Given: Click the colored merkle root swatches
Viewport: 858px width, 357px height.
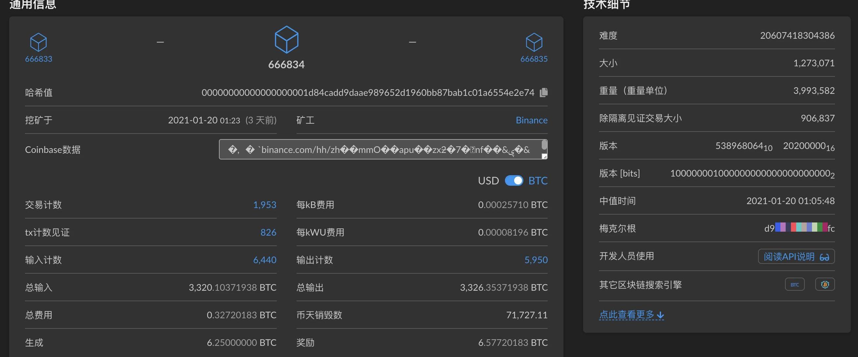Looking at the screenshot, I should [x=801, y=227].
